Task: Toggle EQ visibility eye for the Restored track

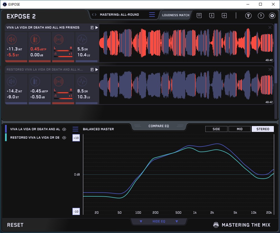Action: (x=64, y=138)
